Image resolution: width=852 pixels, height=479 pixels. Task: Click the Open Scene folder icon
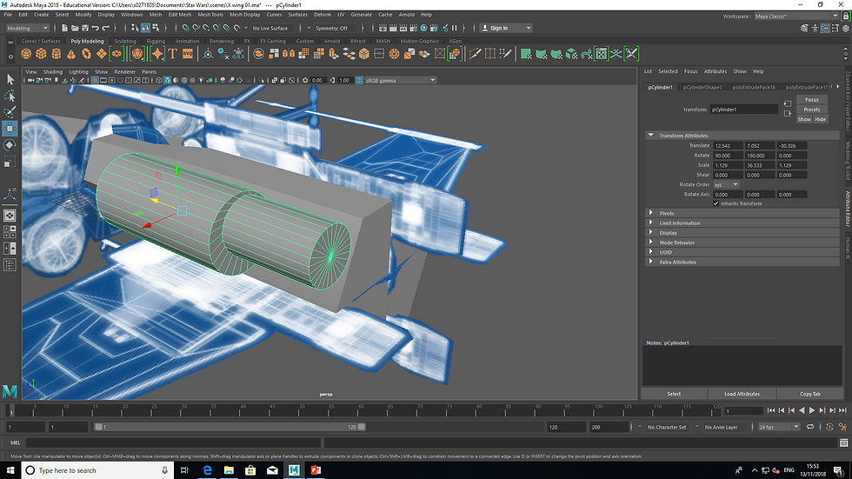coord(75,28)
